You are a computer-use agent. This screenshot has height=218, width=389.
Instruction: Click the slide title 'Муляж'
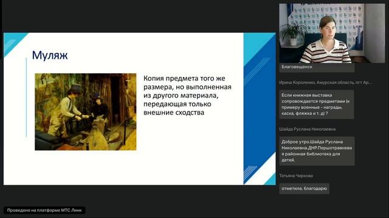[50, 55]
